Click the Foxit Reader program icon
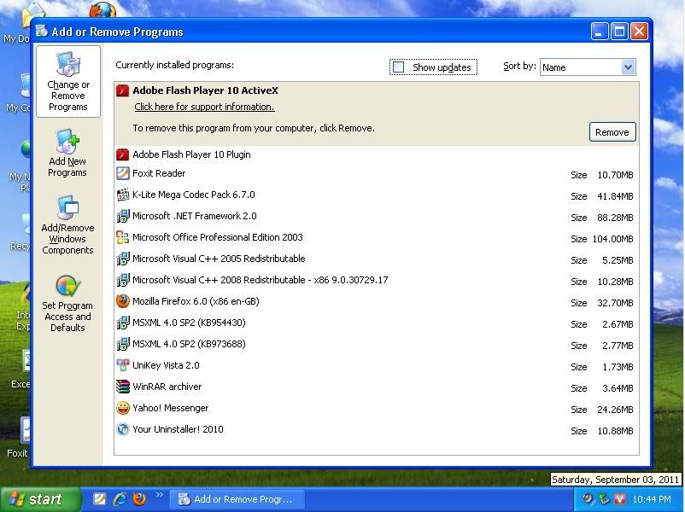 (x=122, y=173)
